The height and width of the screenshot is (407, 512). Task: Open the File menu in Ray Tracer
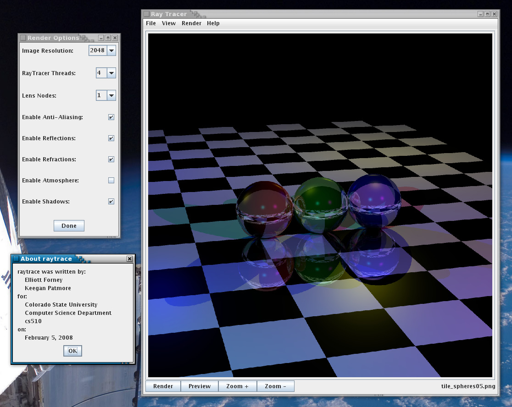tap(151, 23)
